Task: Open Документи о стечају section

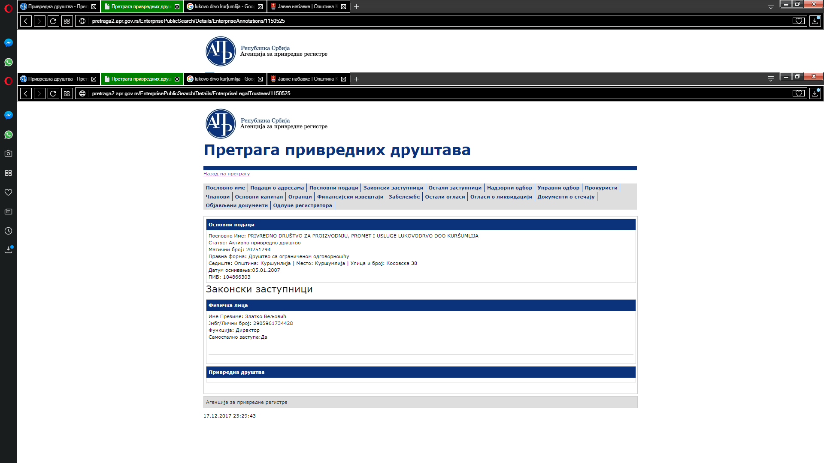Action: point(566,197)
